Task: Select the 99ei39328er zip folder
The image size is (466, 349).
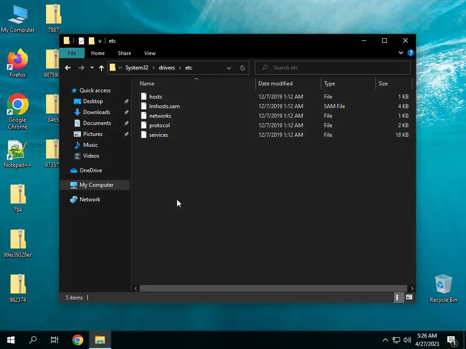Action: [18, 243]
